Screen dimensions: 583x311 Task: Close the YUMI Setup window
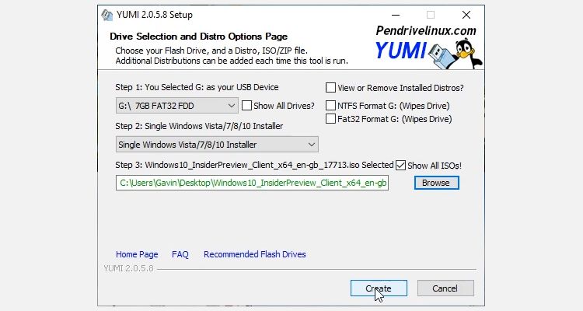466,15
